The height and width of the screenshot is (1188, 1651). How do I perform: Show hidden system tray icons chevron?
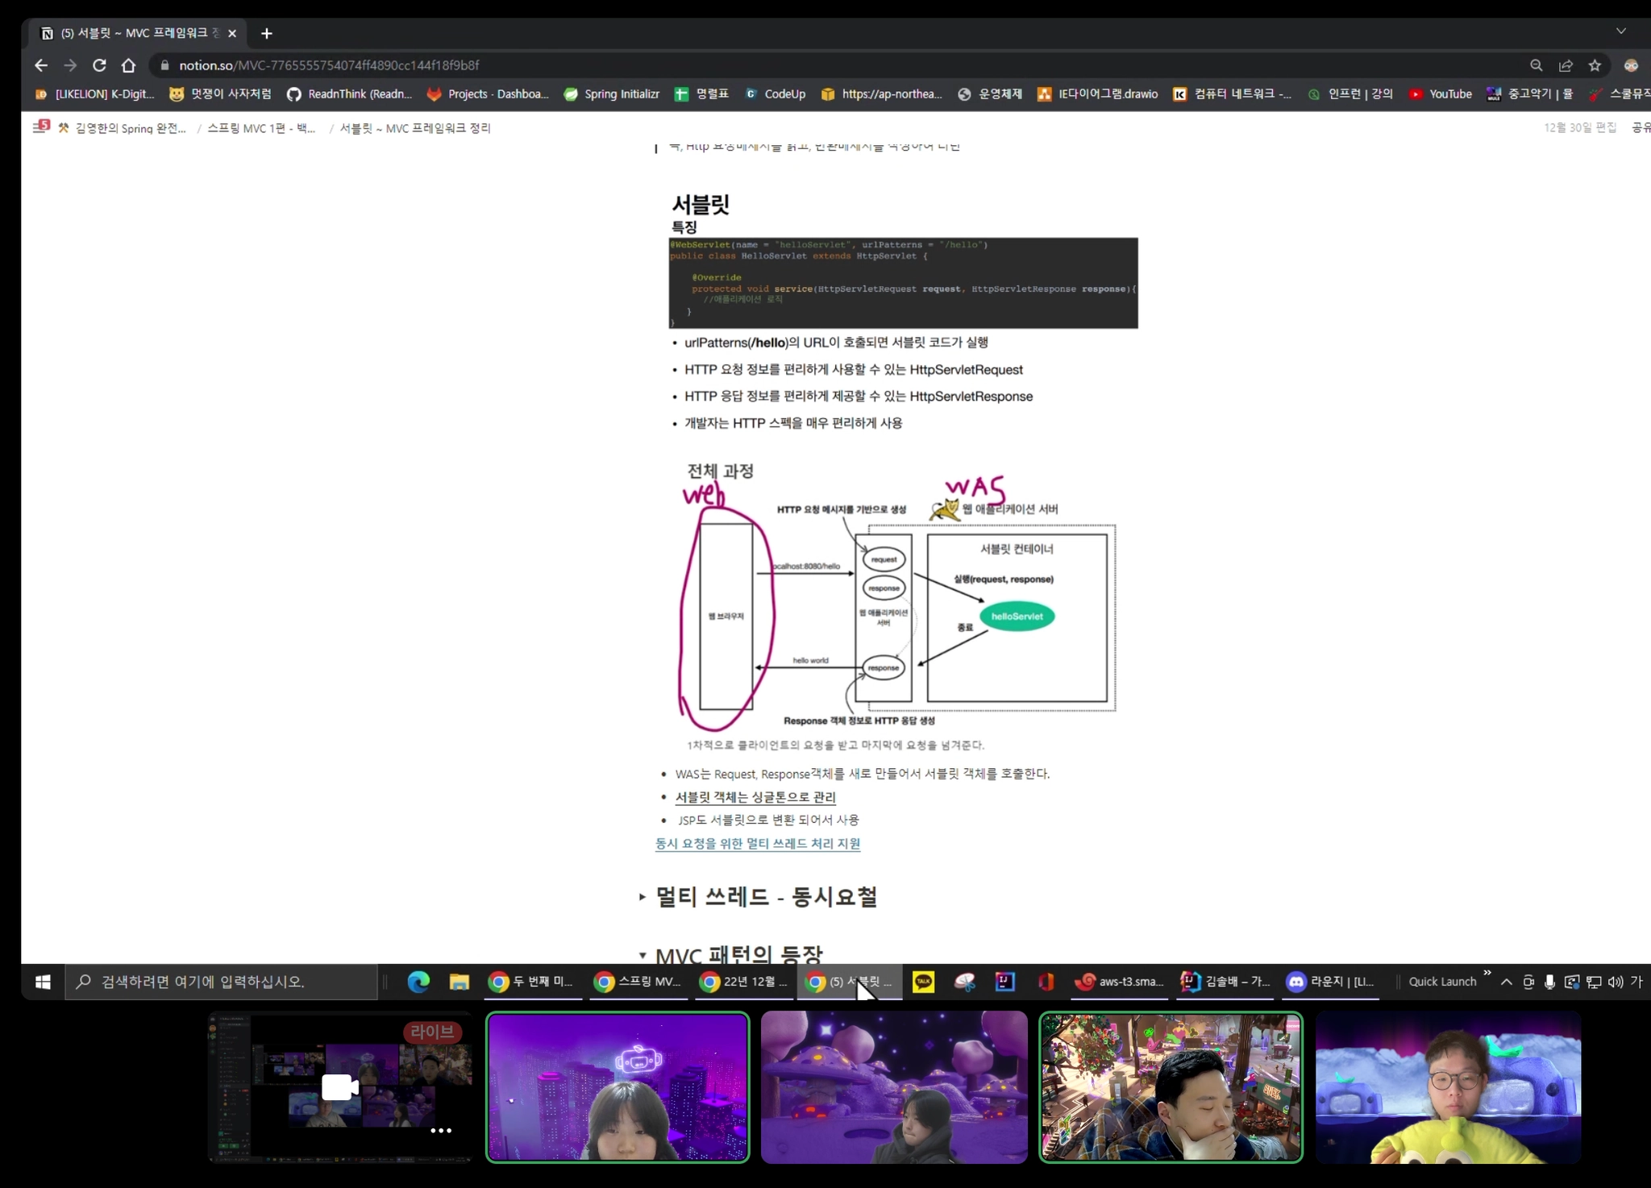1506,981
